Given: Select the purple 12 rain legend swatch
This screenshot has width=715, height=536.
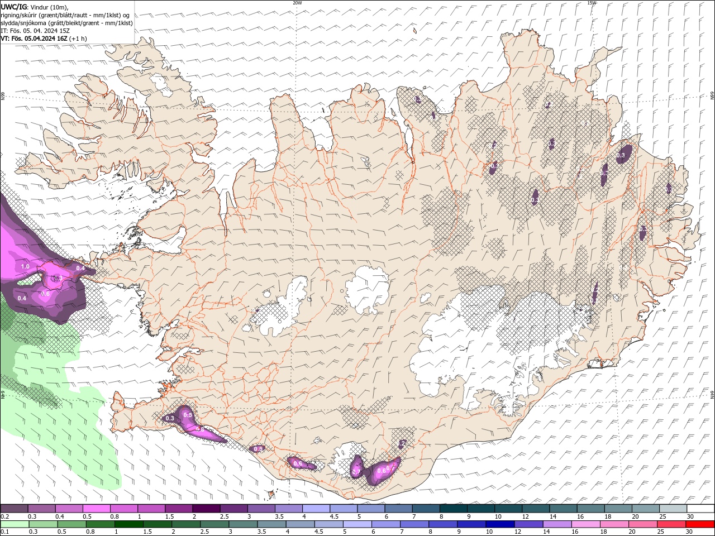Looking at the screenshot, I should (528, 524).
